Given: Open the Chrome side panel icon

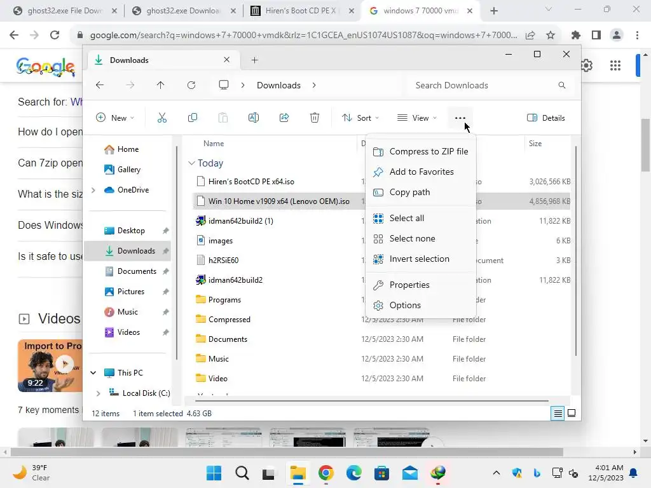Looking at the screenshot, I should [596, 36].
